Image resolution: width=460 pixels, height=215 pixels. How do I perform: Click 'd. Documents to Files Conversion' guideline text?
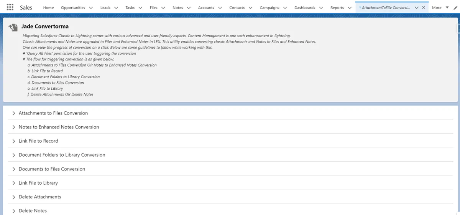[x=56, y=83]
